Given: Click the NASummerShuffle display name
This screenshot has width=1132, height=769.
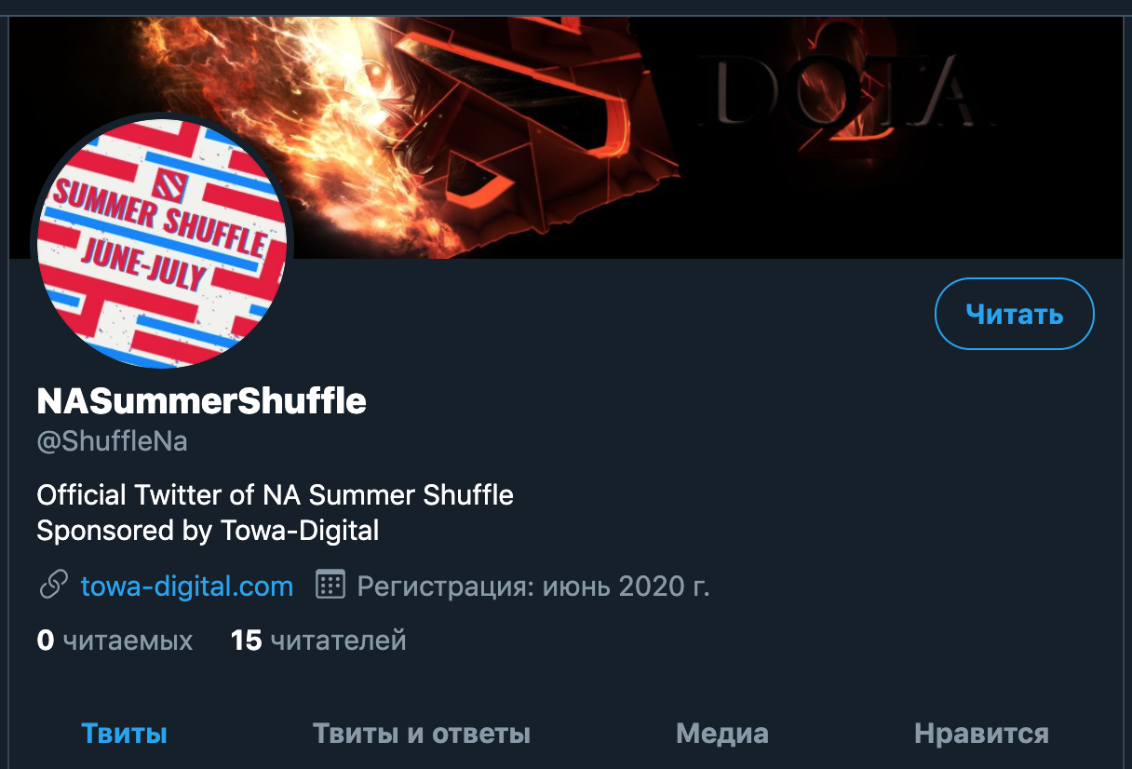Looking at the screenshot, I should tap(201, 401).
